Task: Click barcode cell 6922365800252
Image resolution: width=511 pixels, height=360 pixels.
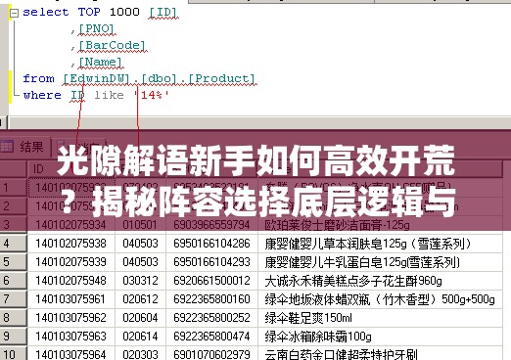Action: [x=211, y=318]
